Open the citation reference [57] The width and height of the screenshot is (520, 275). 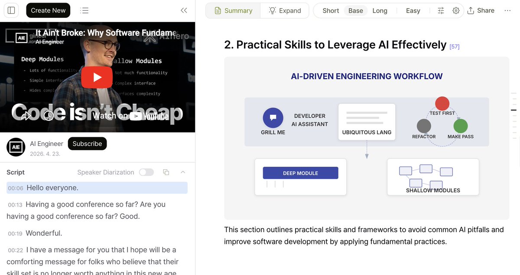(x=455, y=47)
